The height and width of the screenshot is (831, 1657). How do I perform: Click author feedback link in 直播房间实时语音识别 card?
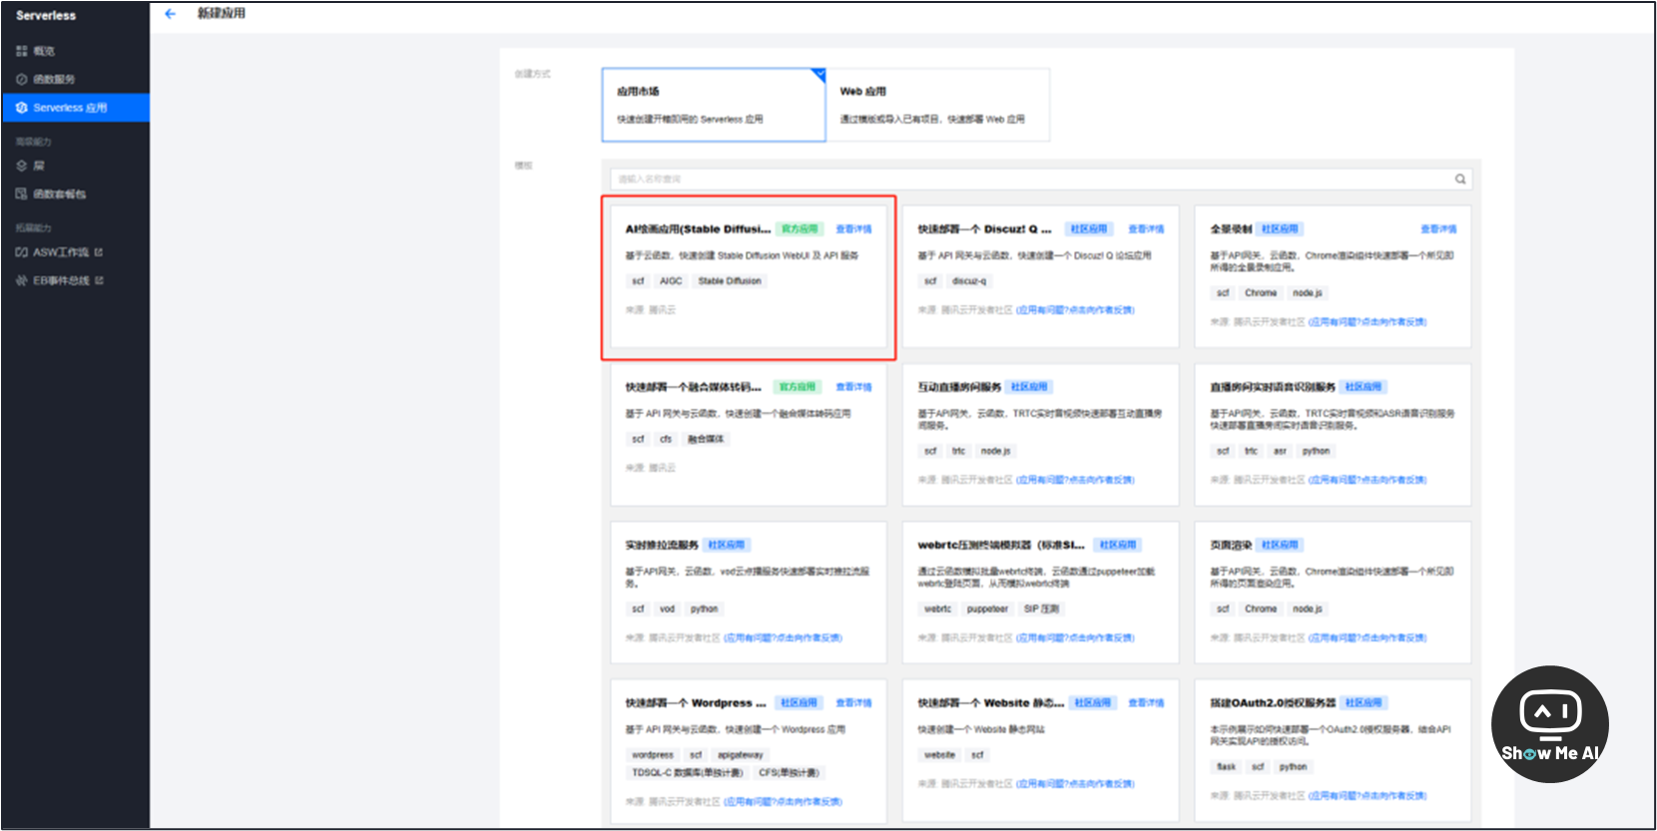[x=1368, y=480]
